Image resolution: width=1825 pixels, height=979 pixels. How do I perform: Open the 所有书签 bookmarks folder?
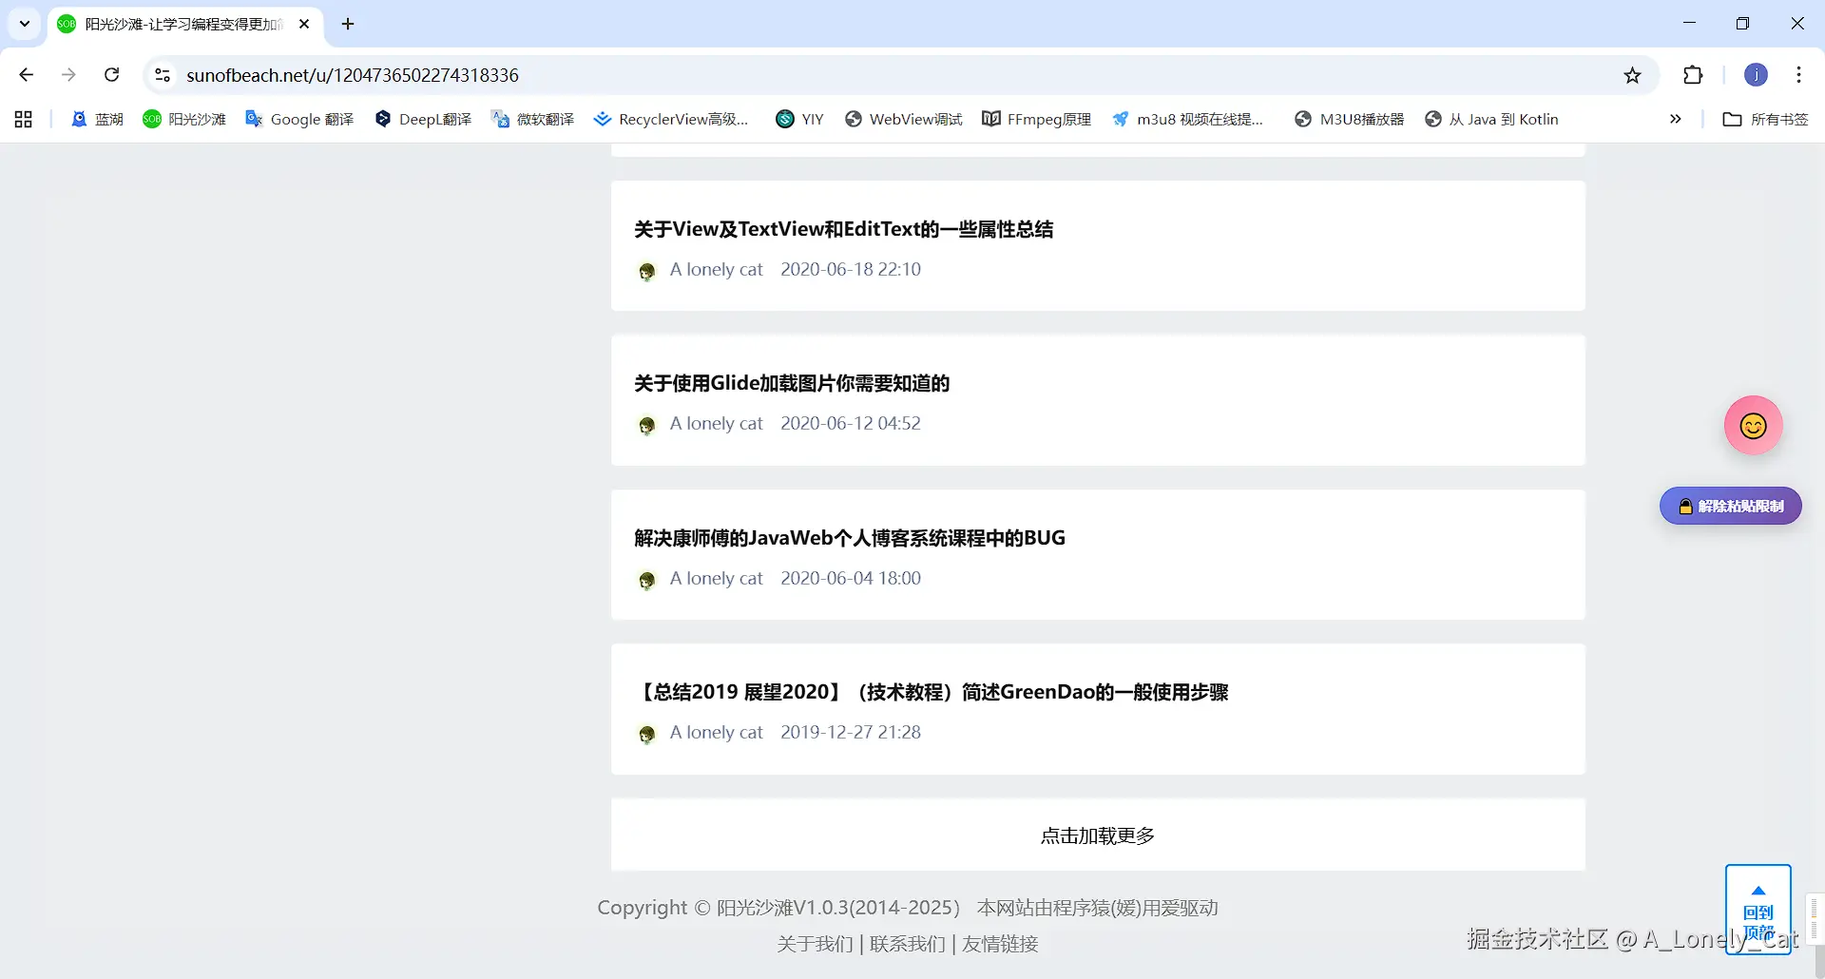1764,119
